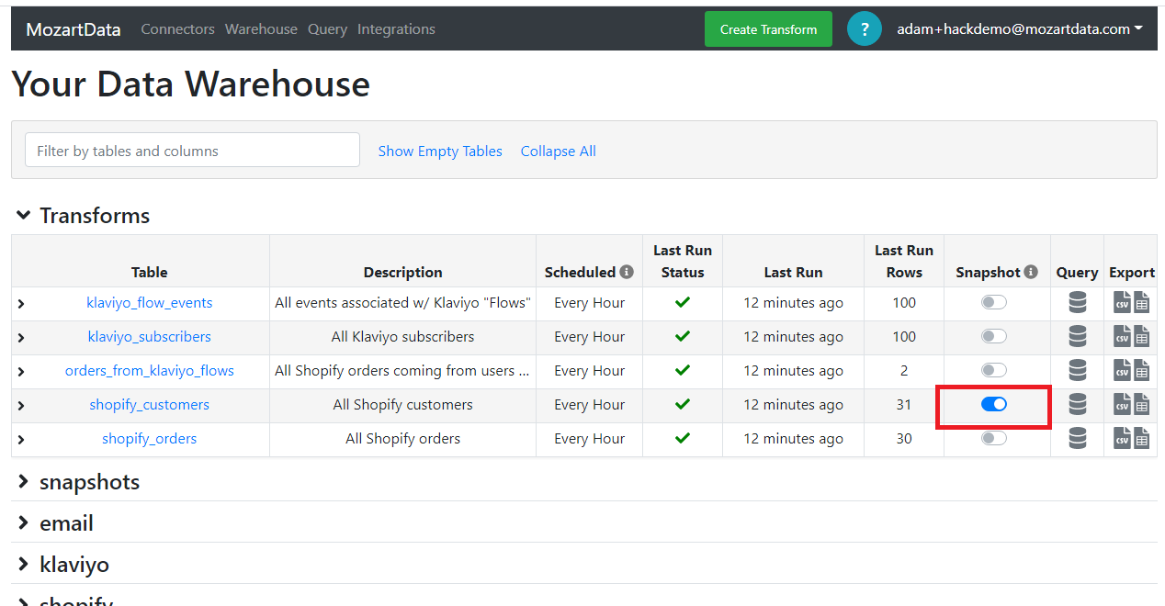
Task: Open the shopify_customers table link
Action: pos(150,405)
